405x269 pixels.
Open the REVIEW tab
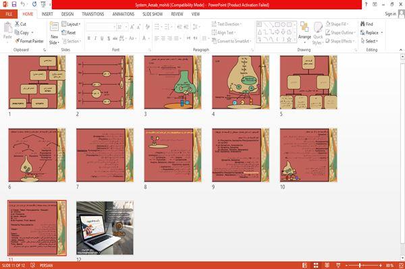click(x=177, y=14)
